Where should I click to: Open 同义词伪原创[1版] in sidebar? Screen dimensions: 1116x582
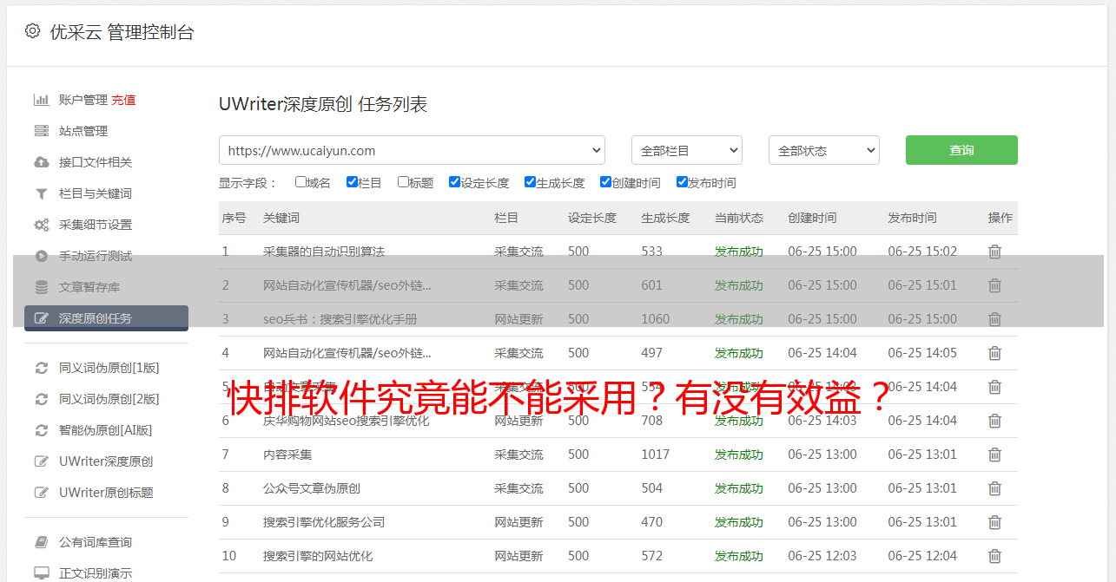109,368
